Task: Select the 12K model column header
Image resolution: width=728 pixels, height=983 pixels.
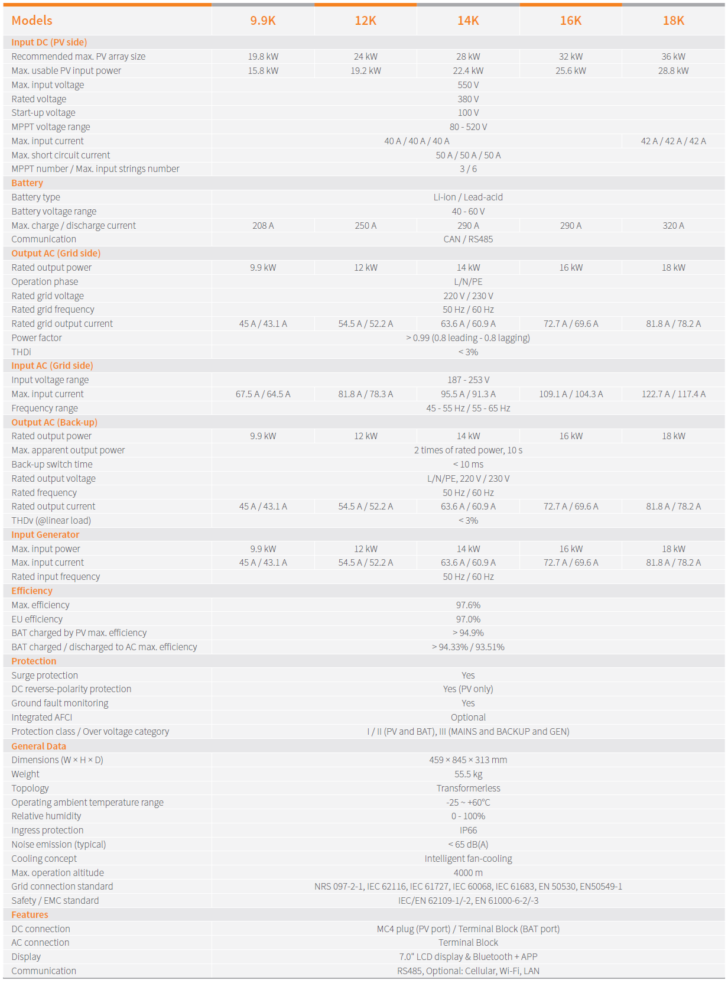Action: point(365,21)
